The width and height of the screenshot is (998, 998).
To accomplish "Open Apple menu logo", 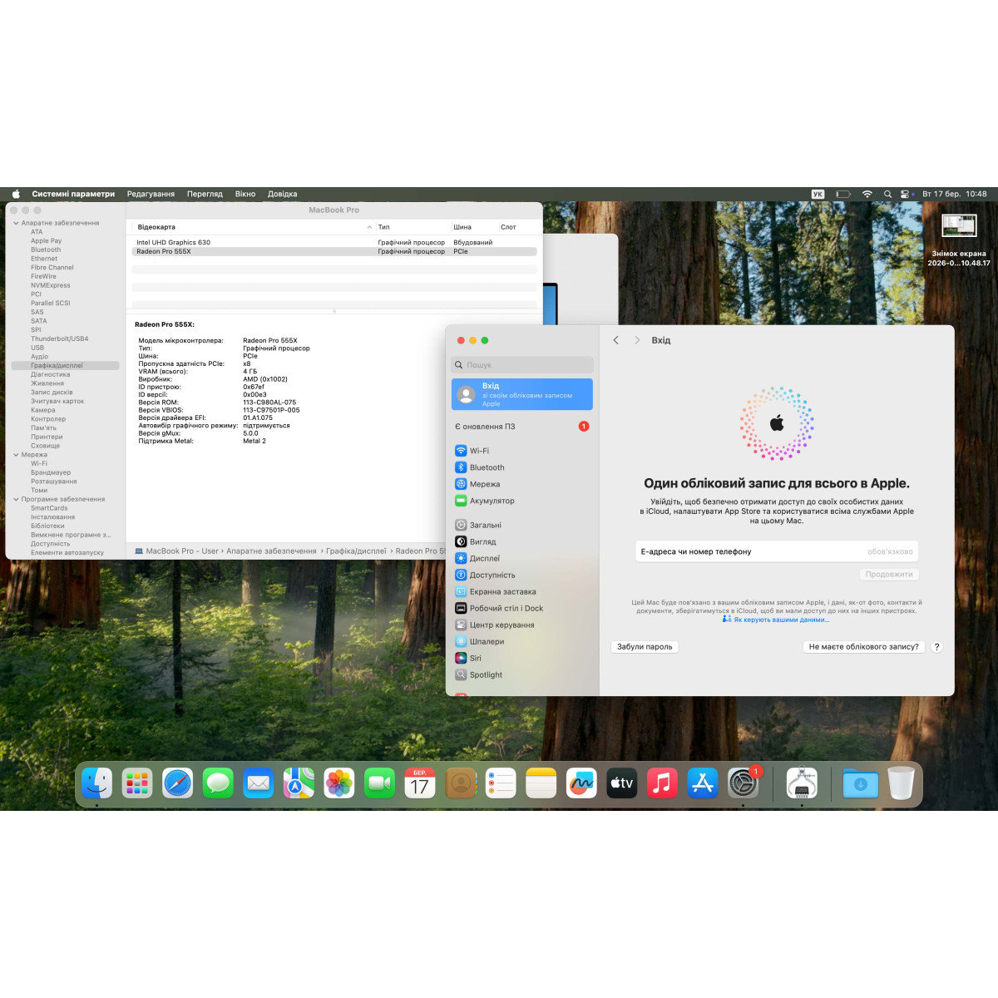I will pos(16,194).
